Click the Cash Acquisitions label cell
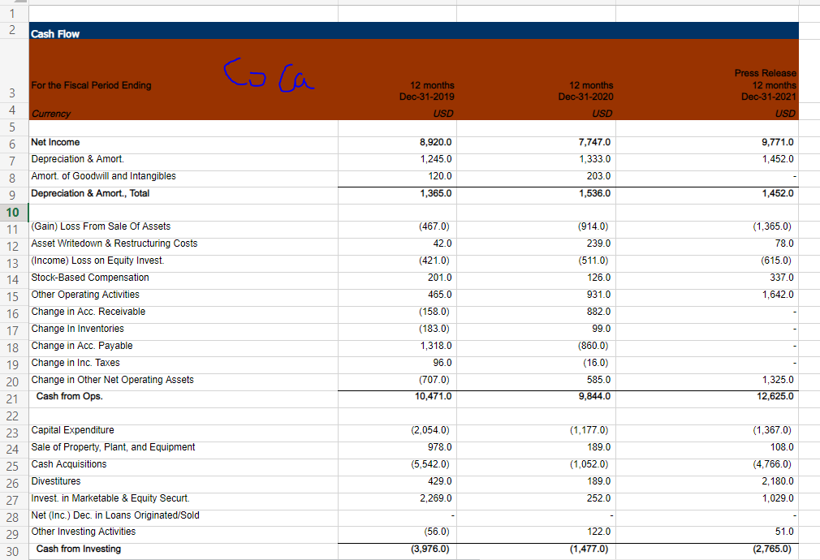This screenshot has height=560, width=820. pyautogui.click(x=69, y=464)
